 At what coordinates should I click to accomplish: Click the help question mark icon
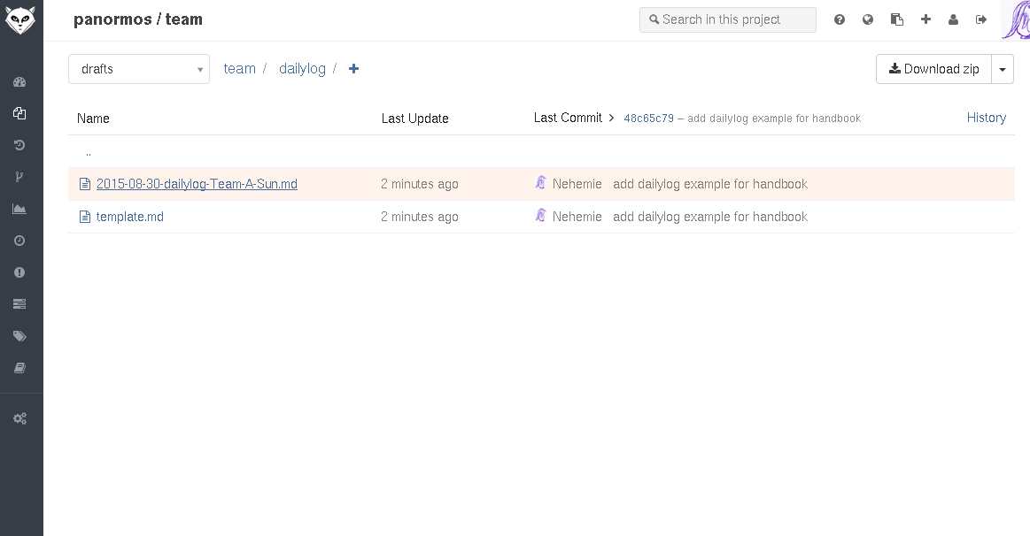pos(840,19)
